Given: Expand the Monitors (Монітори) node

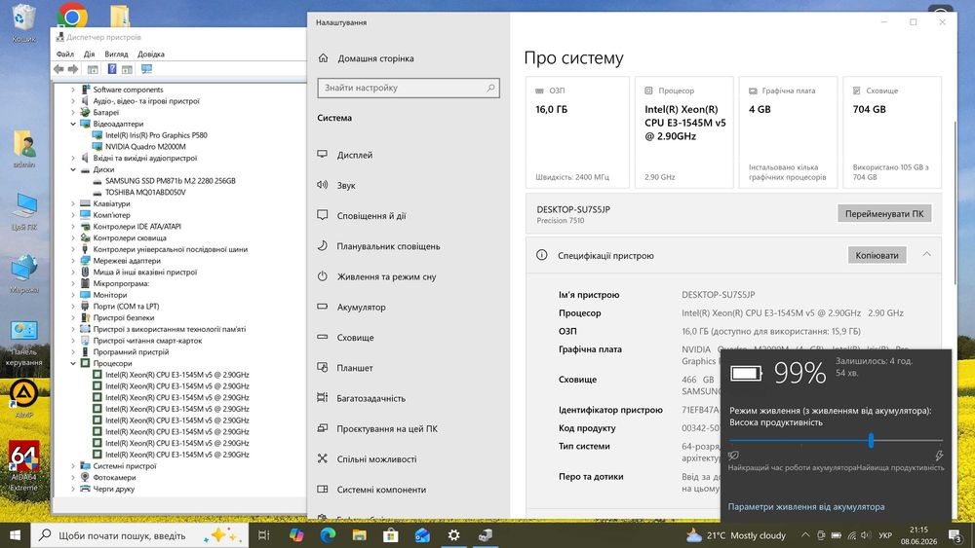Looking at the screenshot, I should coord(73,295).
